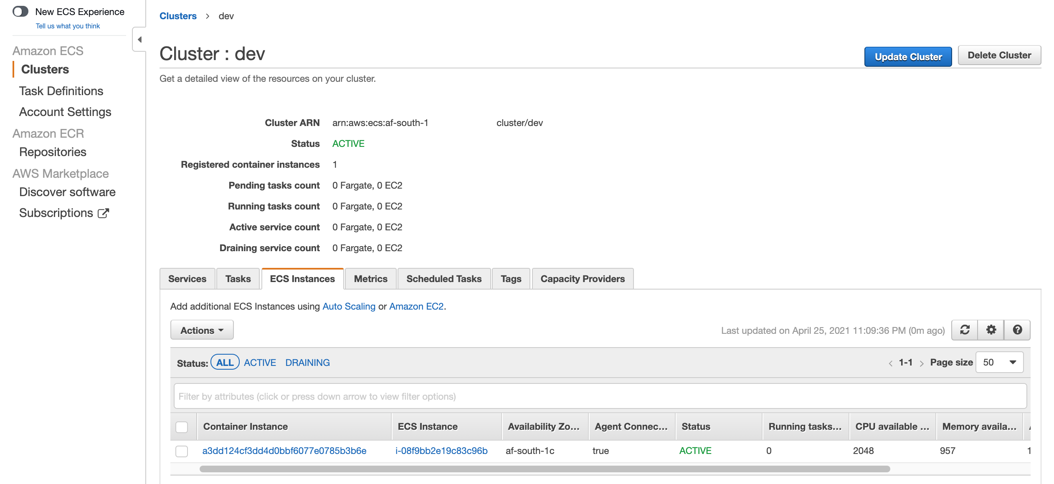
Task: Filter status by ACTIVE
Action: (260, 363)
